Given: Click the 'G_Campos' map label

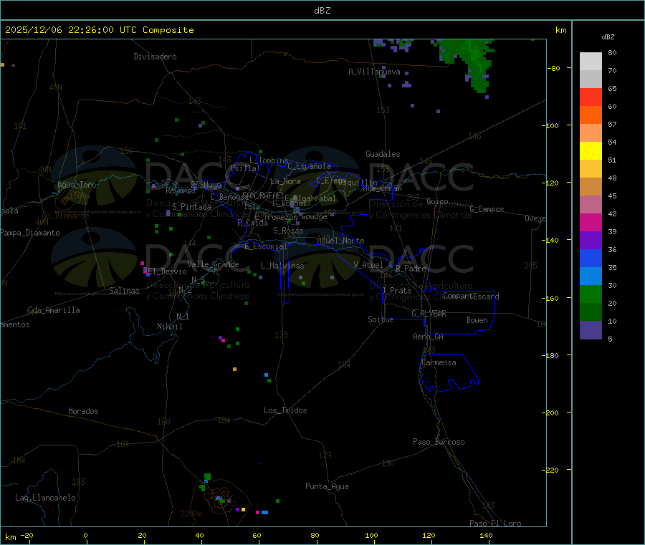Looking at the screenshot, I should tap(487, 209).
